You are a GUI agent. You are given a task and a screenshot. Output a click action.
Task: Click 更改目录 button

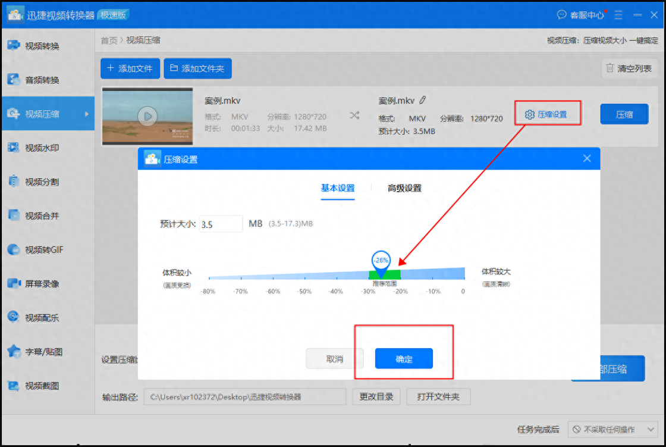point(376,397)
